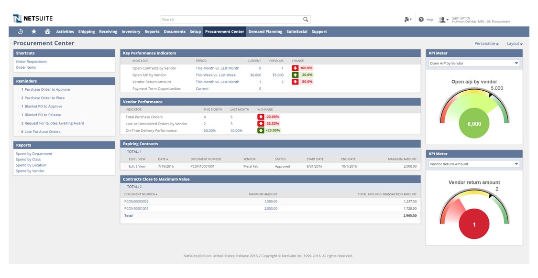Screen dimensions: 538x278
Task: Open the Documents menu
Action: (175, 32)
